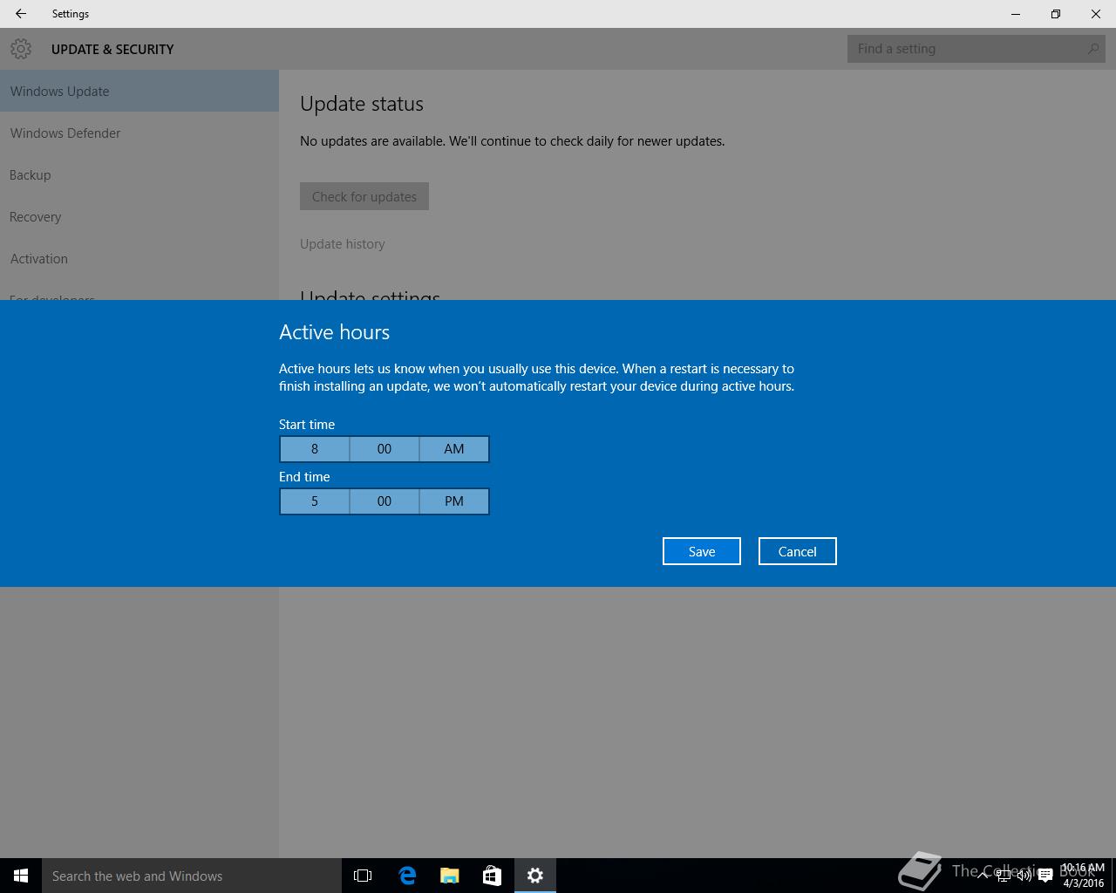Minimize the Settings window

1016,14
